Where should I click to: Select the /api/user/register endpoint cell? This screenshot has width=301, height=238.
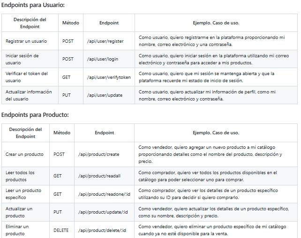(105, 41)
